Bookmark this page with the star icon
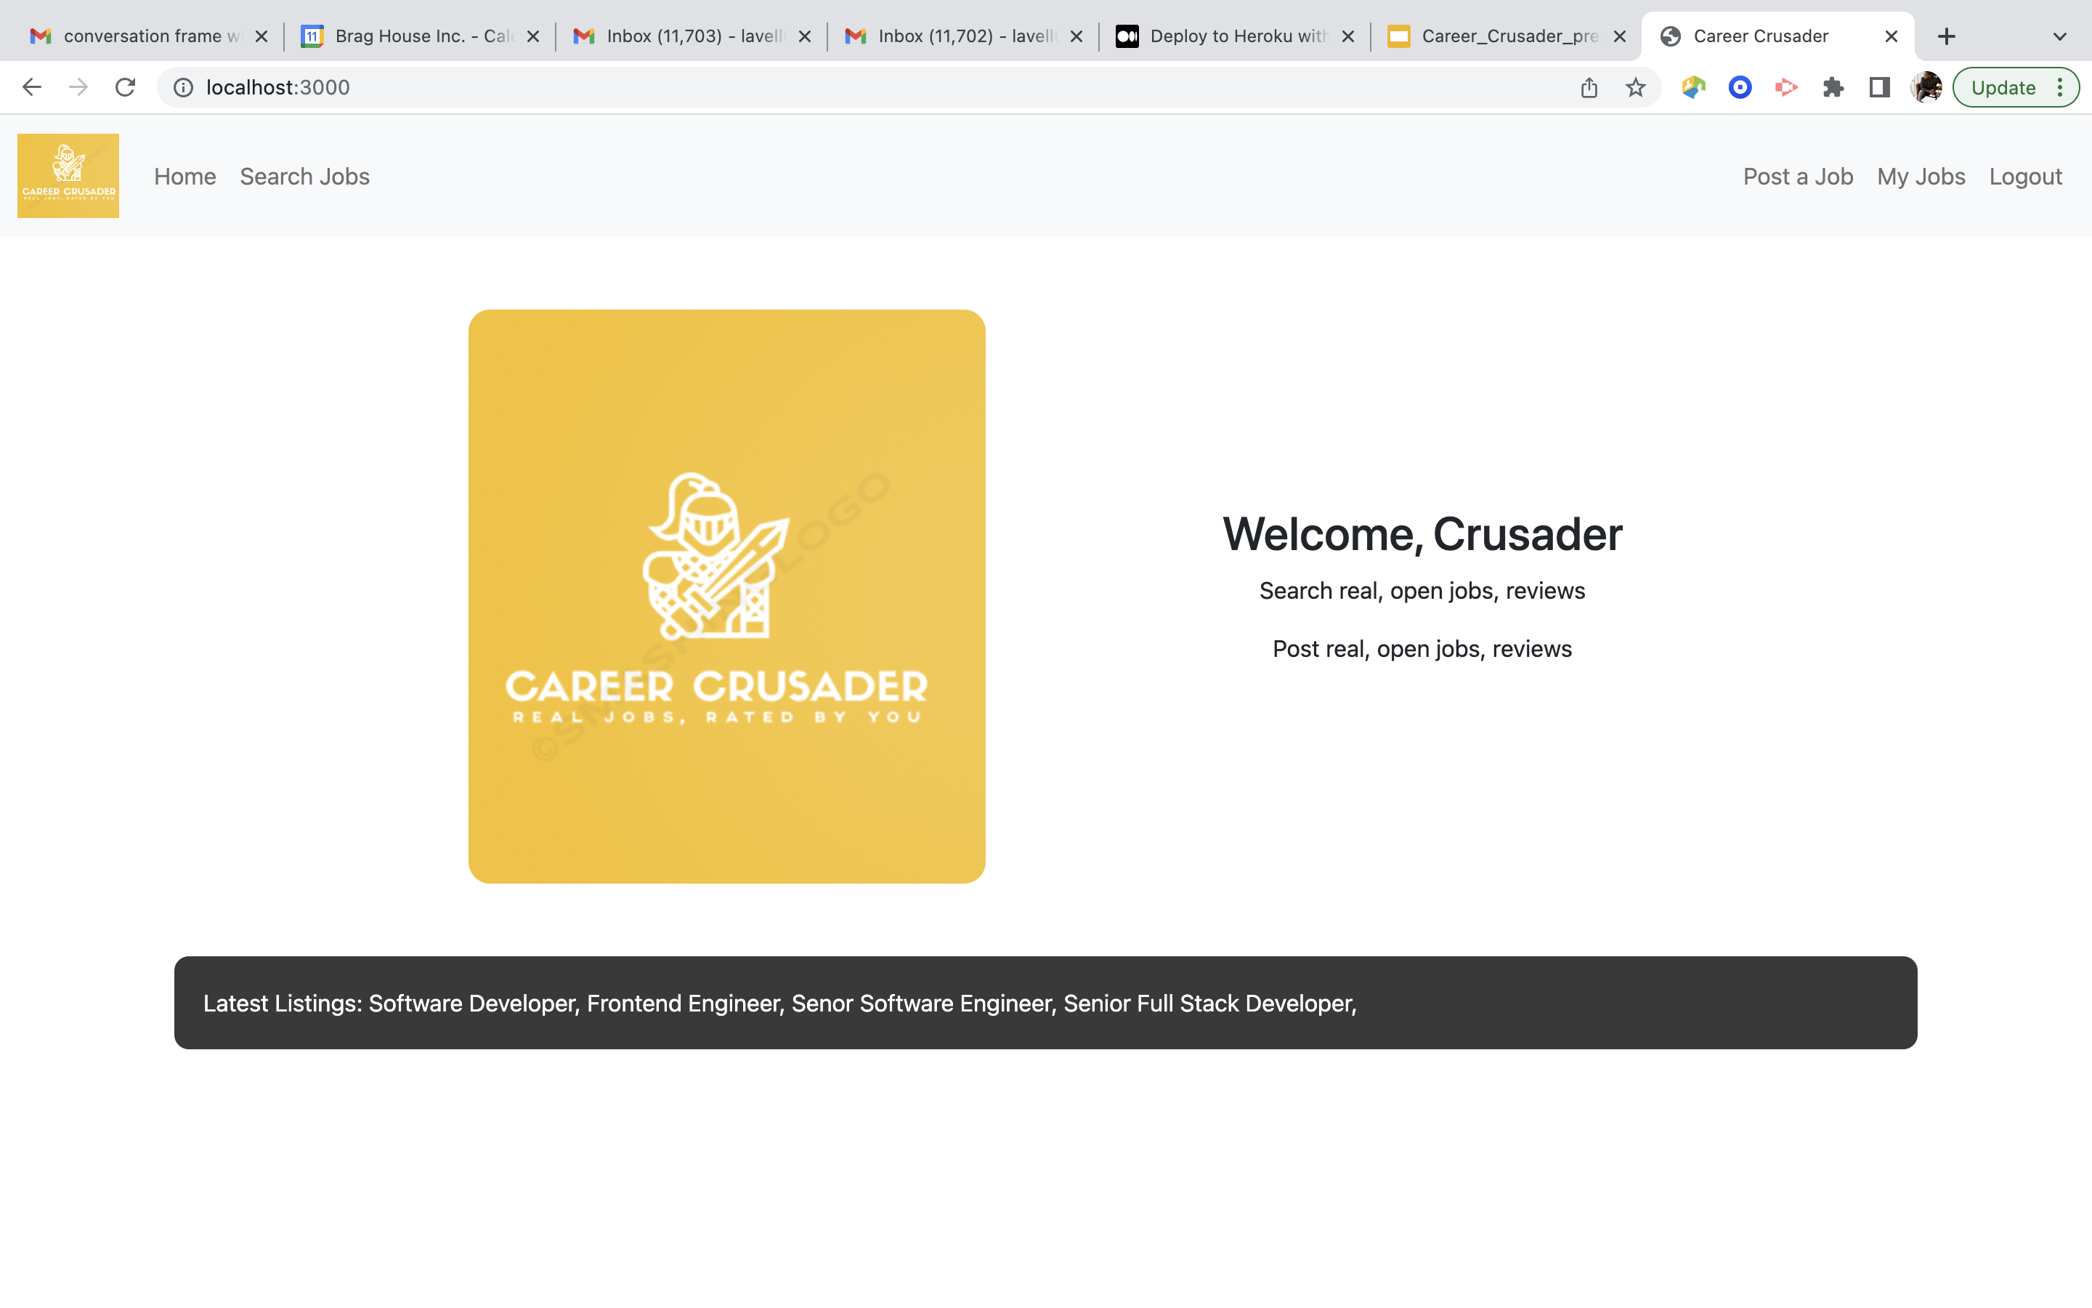Image resolution: width=2092 pixels, height=1308 pixels. coord(1634,86)
